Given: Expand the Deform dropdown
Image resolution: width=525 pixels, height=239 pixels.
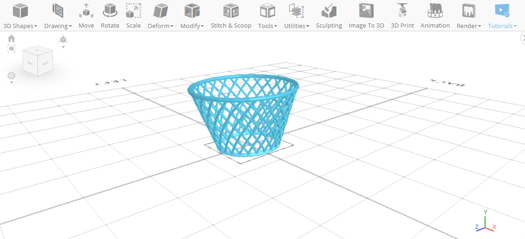Looking at the screenshot, I should [161, 16].
